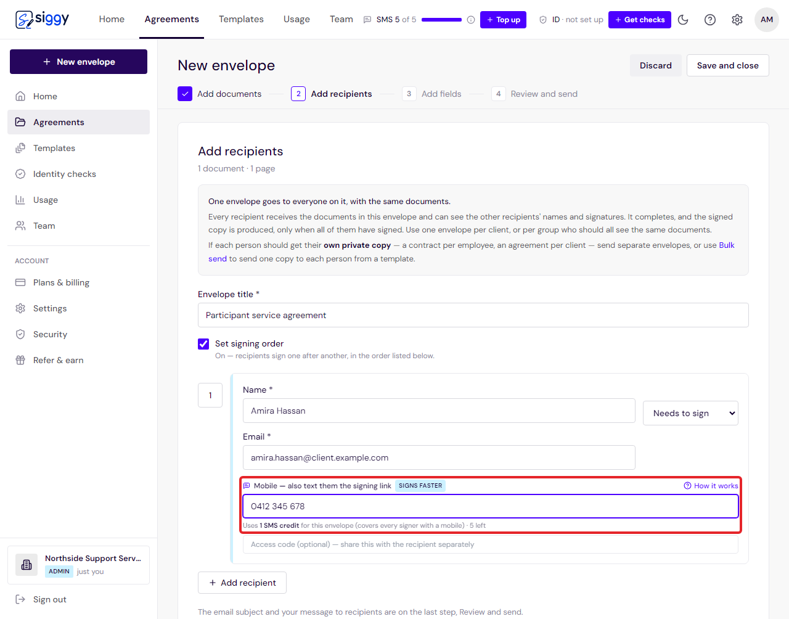
Task: Click the Top up button
Action: pos(503,20)
